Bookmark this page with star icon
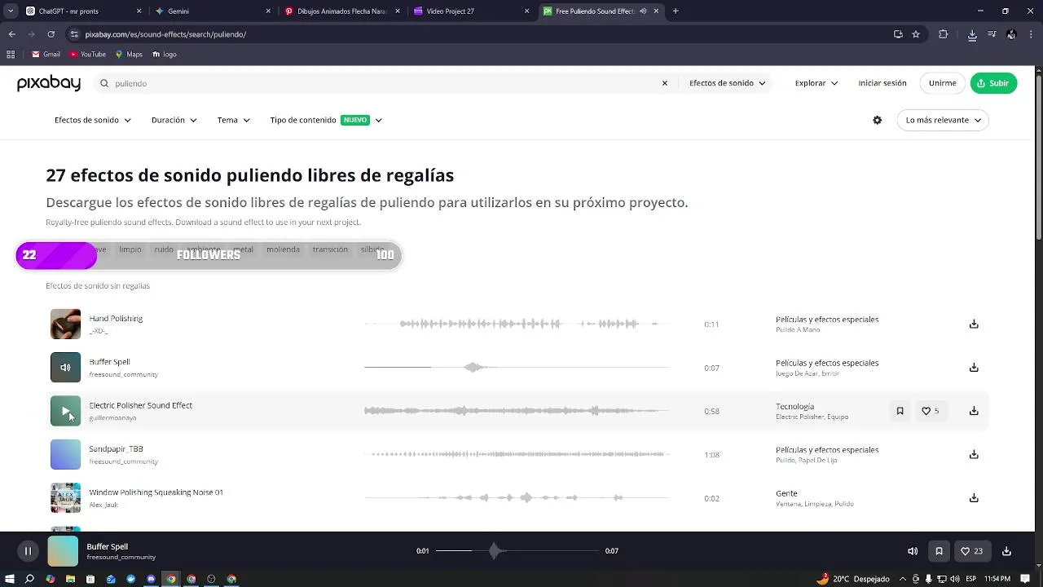This screenshot has height=587, width=1043. click(x=916, y=34)
